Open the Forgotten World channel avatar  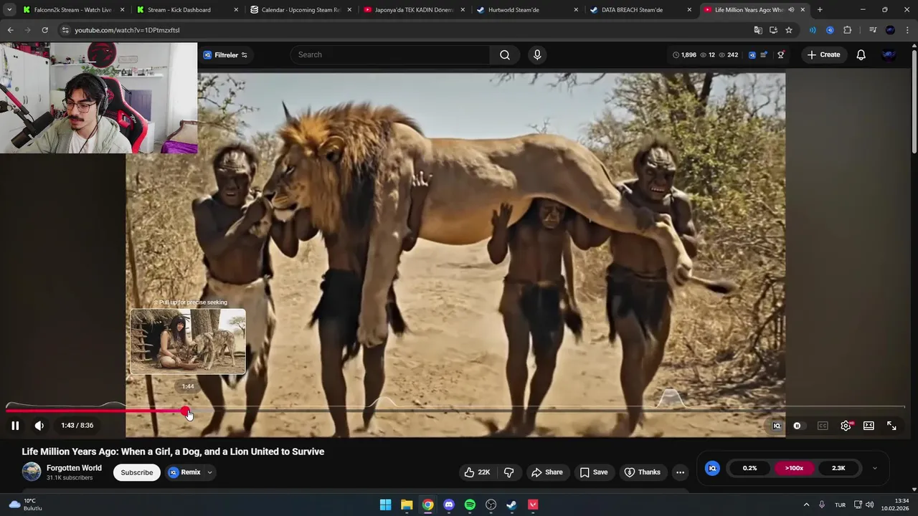coord(32,472)
